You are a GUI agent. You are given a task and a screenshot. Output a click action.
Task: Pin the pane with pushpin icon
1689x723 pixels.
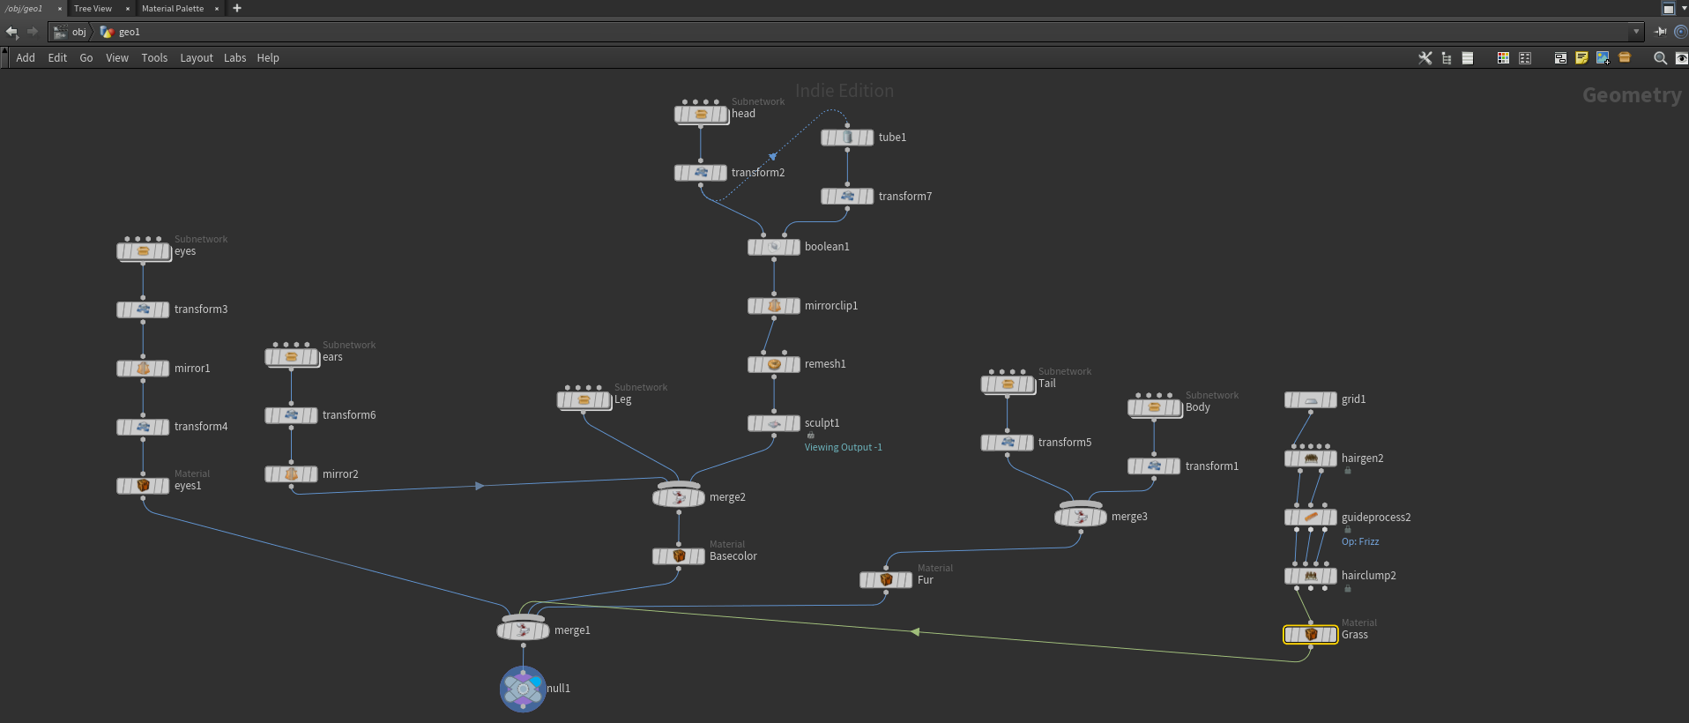1661,32
